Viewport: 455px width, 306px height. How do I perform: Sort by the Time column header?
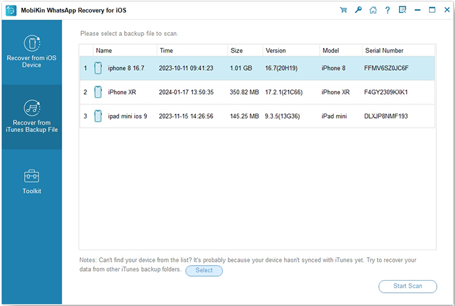click(192, 51)
